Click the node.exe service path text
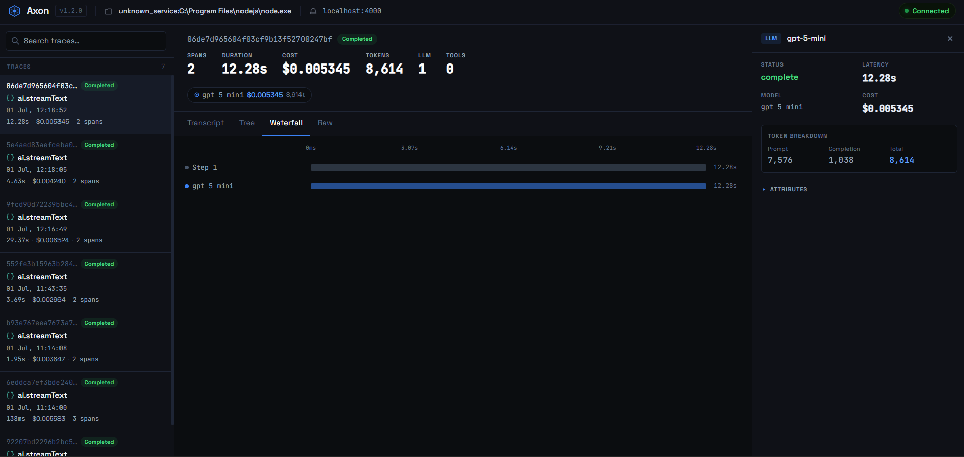 205,11
